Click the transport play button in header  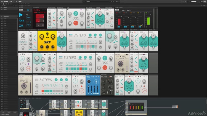point(113,2)
